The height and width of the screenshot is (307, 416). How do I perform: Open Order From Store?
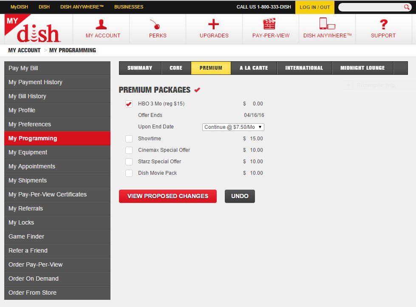(57, 293)
